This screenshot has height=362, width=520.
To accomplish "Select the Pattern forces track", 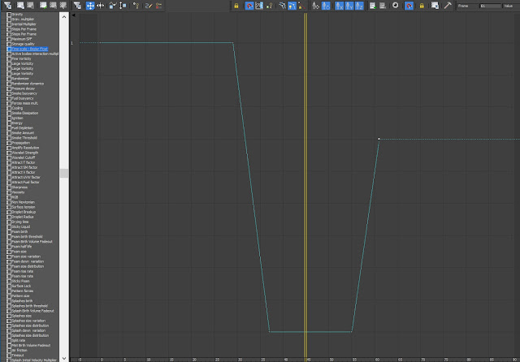I will (x=22, y=291).
